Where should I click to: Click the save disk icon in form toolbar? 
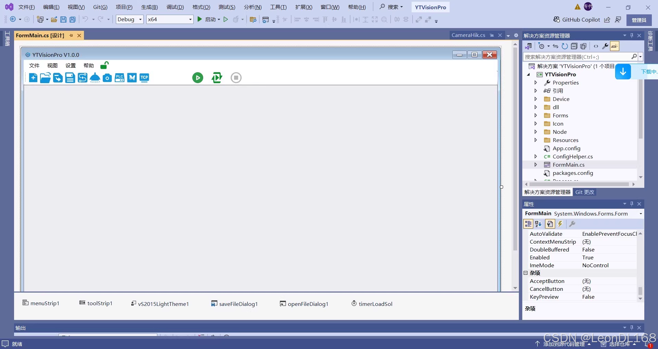tap(70, 78)
